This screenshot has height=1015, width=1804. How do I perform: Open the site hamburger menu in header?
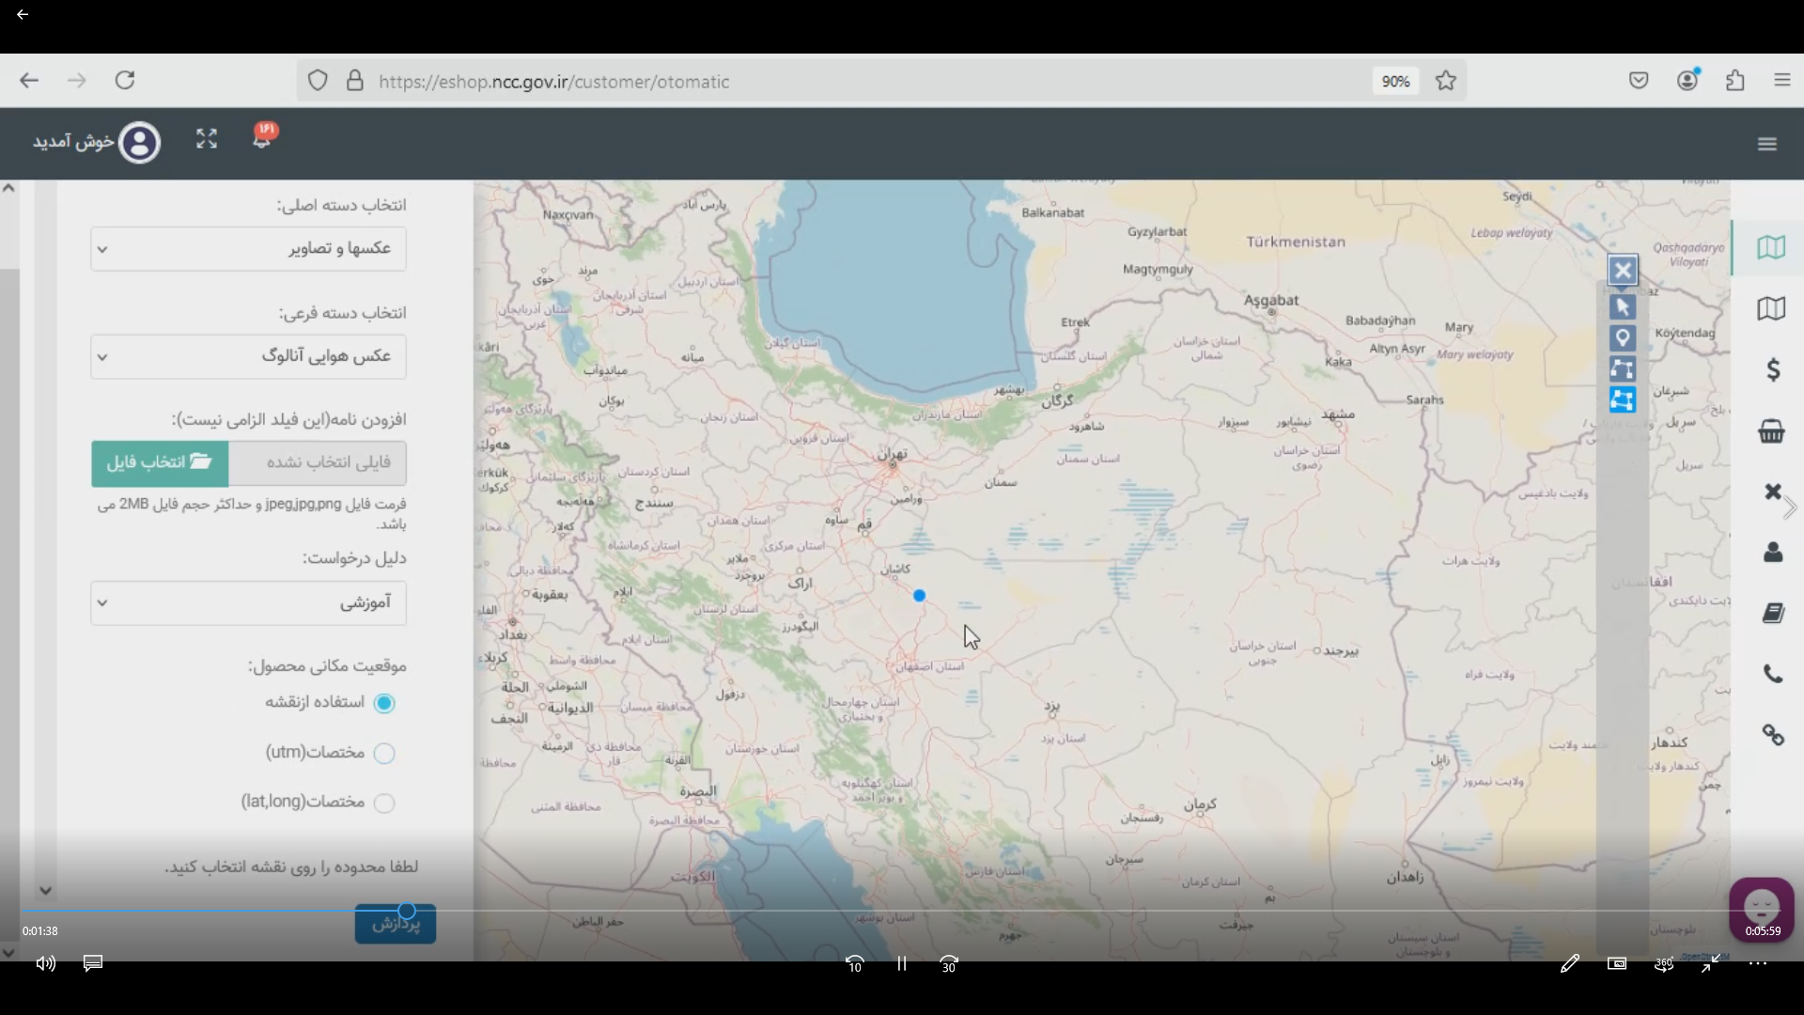1767,144
